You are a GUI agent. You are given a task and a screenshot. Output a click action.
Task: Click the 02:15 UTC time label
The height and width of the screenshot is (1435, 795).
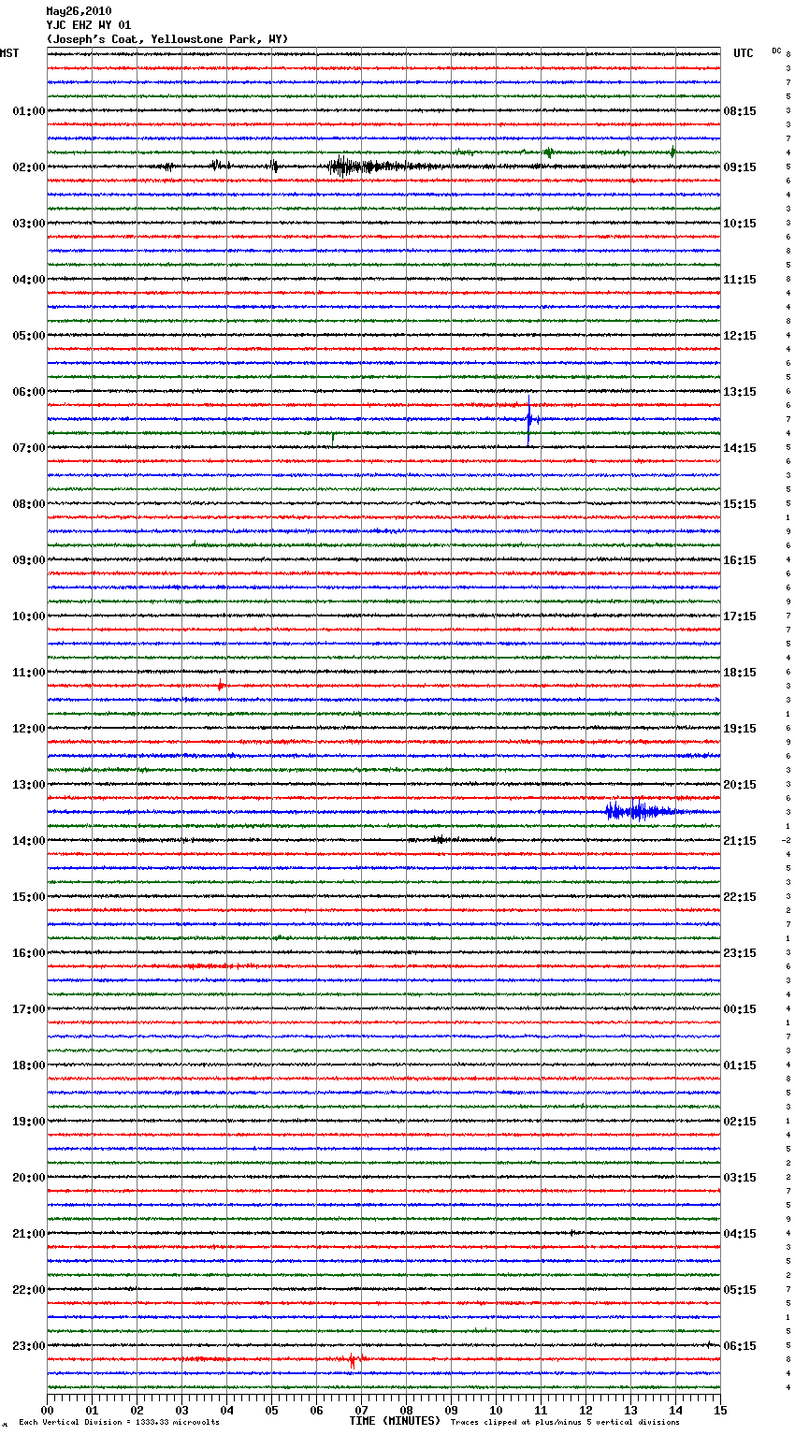click(740, 1122)
